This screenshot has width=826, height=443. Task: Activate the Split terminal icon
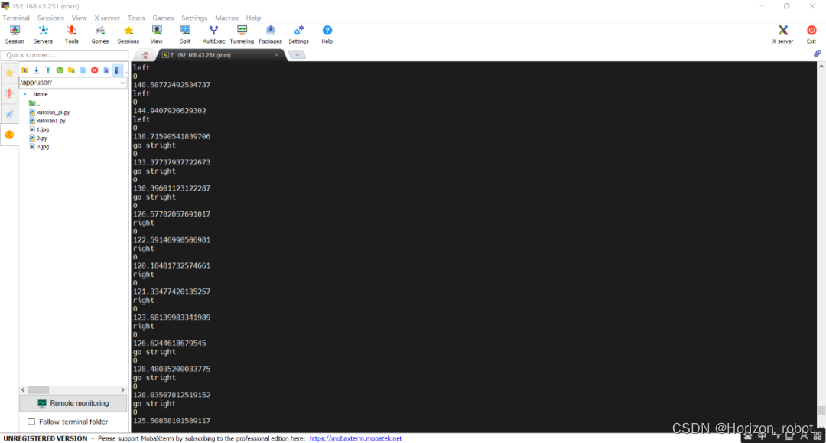(185, 34)
